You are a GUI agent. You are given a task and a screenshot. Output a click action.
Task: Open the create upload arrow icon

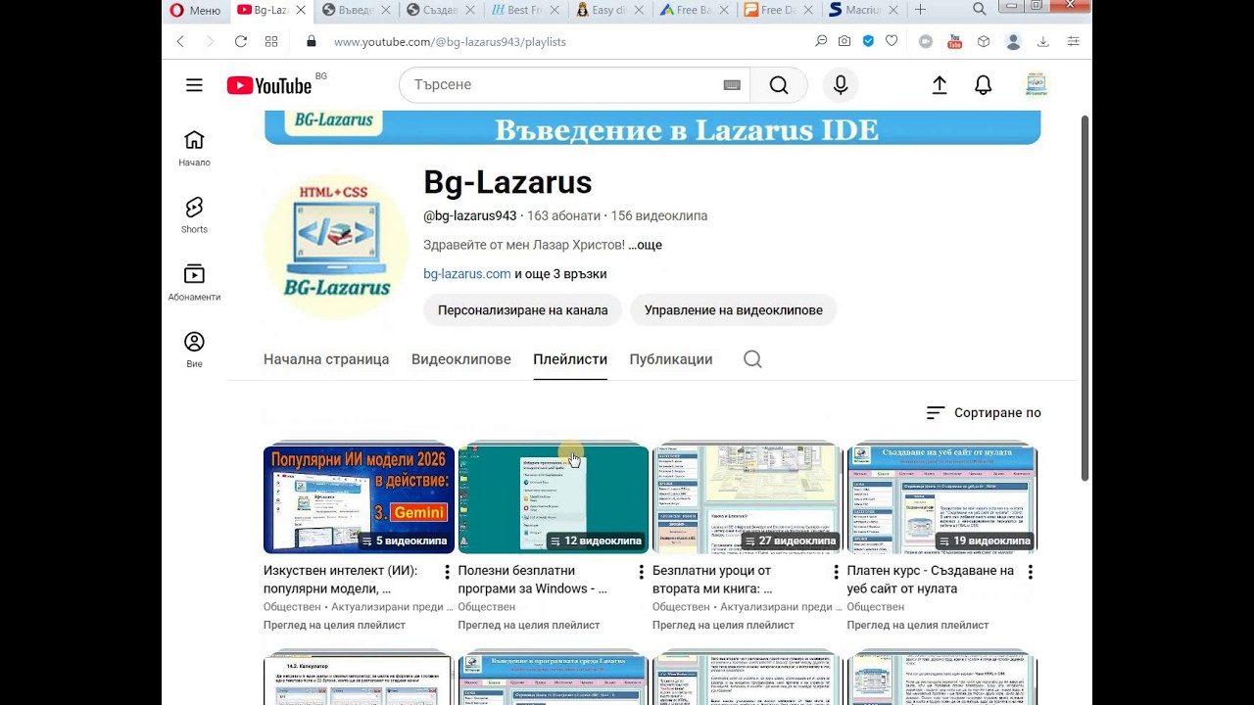[x=940, y=85]
